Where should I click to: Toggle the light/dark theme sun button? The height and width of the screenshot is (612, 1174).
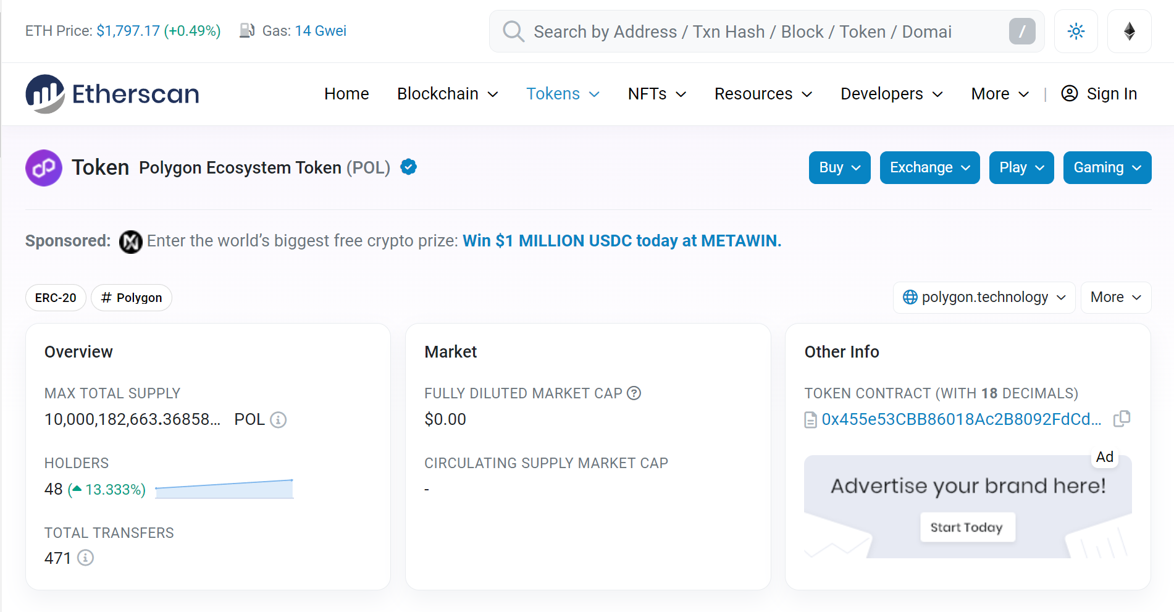click(x=1076, y=31)
